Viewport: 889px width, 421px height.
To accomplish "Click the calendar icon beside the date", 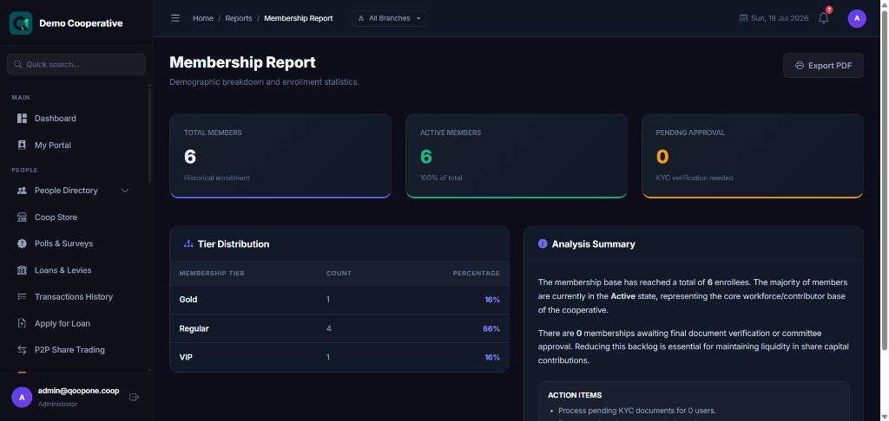I will (x=743, y=18).
